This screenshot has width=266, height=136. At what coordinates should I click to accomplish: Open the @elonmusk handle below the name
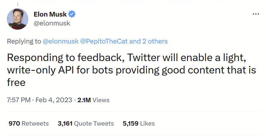coord(52,23)
